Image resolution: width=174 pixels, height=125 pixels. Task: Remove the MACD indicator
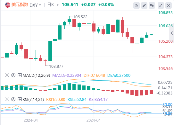(7, 76)
